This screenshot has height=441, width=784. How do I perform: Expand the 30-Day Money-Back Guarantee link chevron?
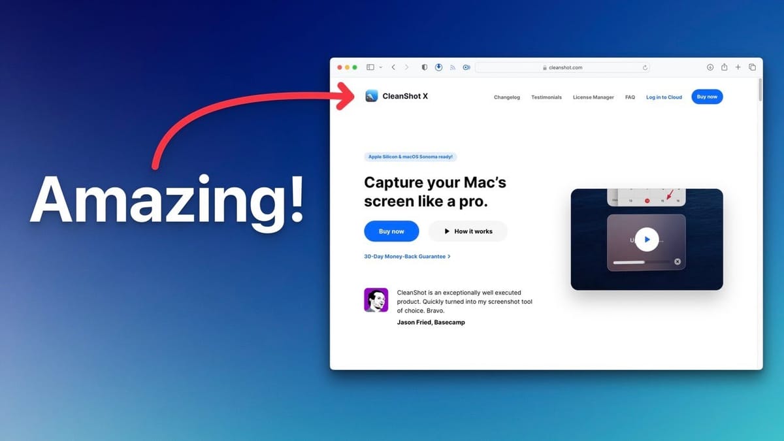448,257
